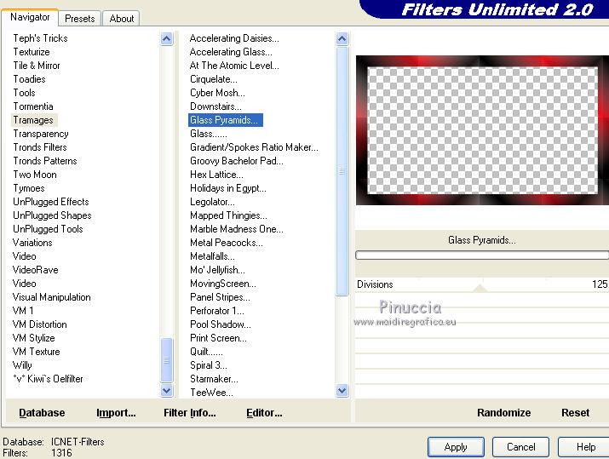Open the About tab

(x=121, y=18)
